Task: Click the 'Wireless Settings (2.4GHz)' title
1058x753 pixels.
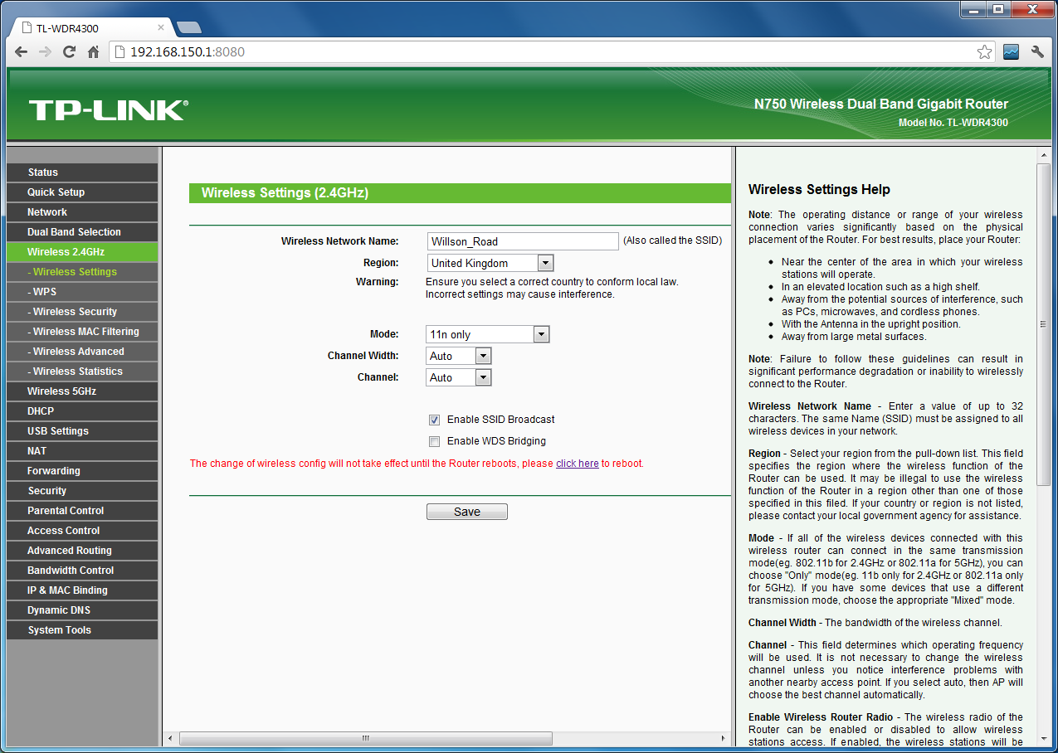Action: [285, 193]
